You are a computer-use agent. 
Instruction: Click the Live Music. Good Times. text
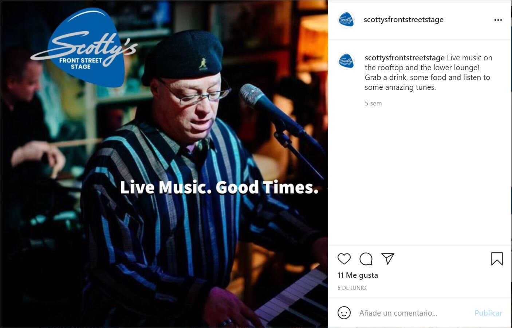[219, 187]
